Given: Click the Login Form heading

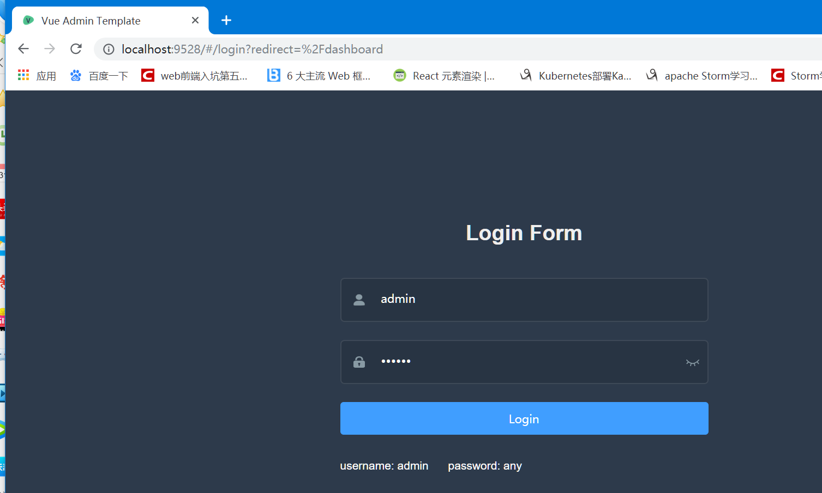Looking at the screenshot, I should [x=524, y=233].
